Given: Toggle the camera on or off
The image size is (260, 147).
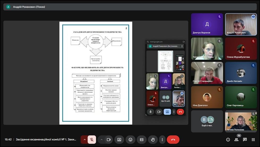Looking at the screenshot, I should (x=108, y=140).
